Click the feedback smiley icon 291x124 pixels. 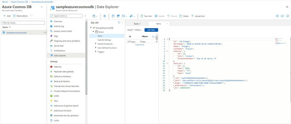click(288, 16)
